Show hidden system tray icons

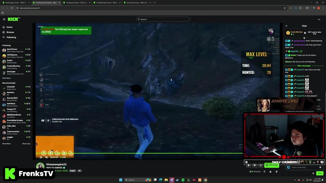pos(295,180)
